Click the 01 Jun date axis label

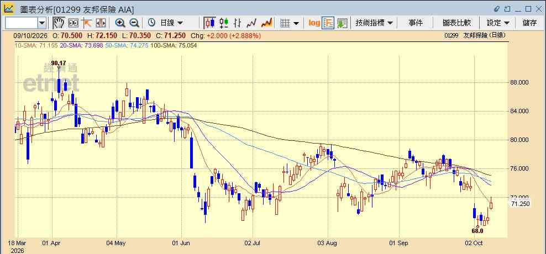coord(181,243)
